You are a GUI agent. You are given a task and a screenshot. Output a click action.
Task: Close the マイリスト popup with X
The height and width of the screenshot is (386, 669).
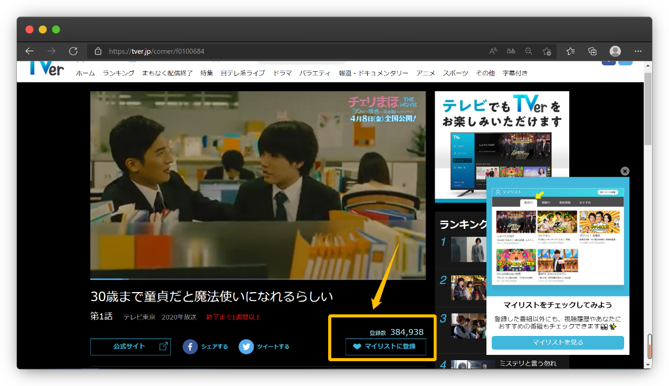pyautogui.click(x=625, y=171)
